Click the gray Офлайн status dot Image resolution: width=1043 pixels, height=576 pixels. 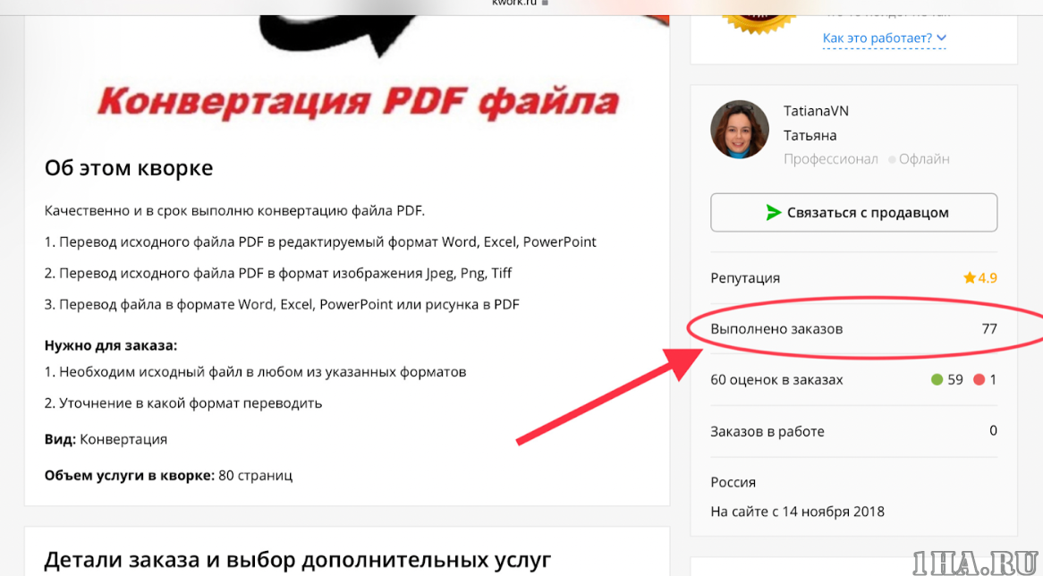(892, 159)
